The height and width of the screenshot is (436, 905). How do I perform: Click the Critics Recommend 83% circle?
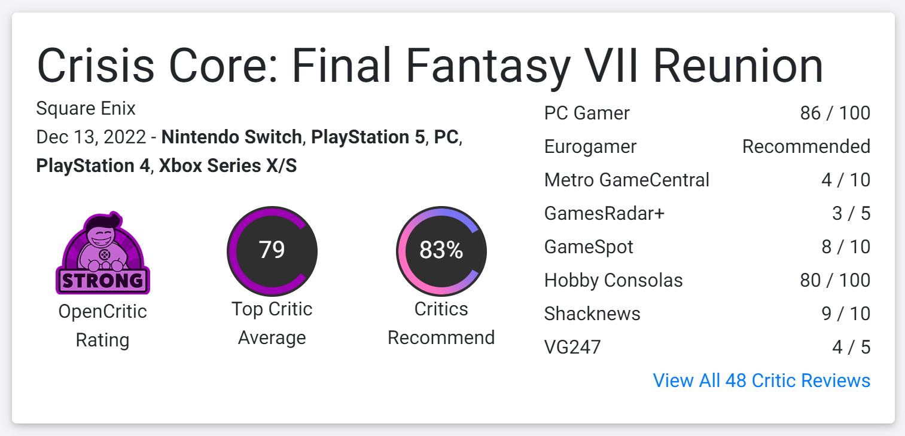pyautogui.click(x=441, y=250)
